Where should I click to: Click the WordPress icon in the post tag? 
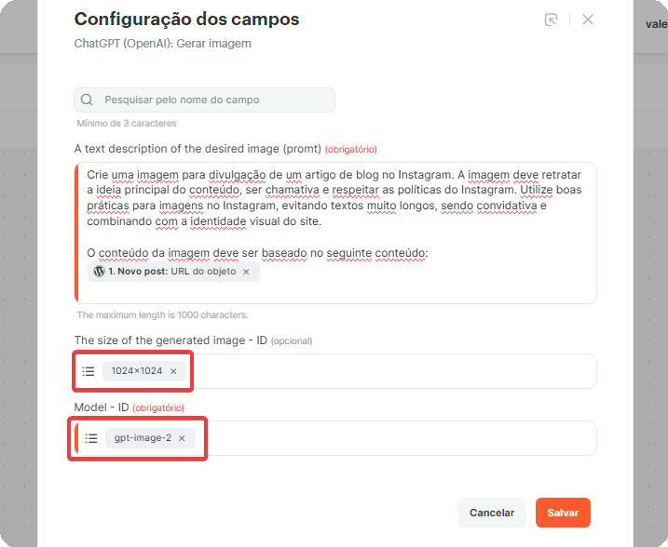pos(100,272)
